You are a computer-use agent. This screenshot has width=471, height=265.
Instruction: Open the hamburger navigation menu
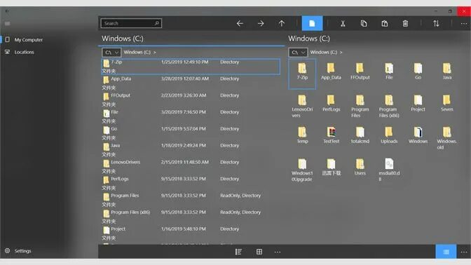7,23
